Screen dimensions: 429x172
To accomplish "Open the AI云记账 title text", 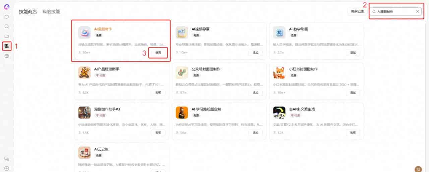I will point(101,149).
